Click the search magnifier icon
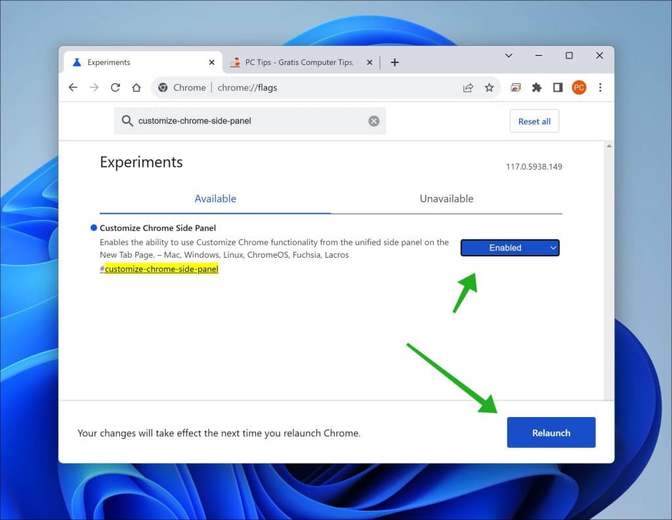 point(127,121)
